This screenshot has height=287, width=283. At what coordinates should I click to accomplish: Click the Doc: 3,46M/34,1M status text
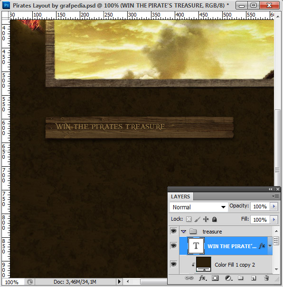(x=75, y=282)
